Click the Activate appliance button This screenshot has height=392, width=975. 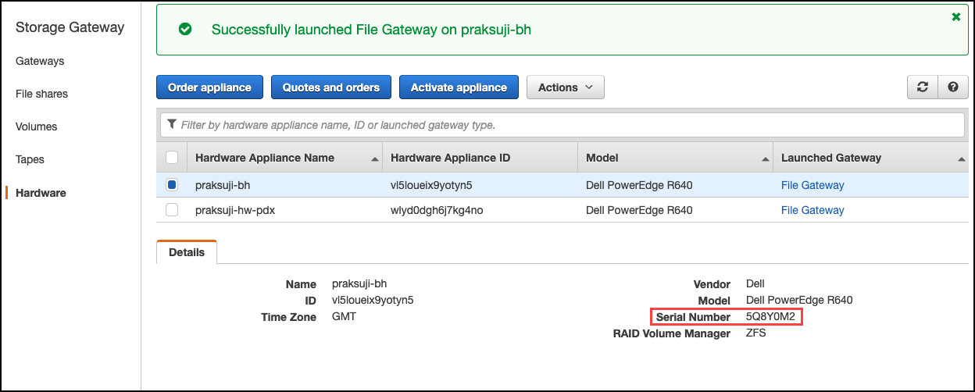coord(459,87)
